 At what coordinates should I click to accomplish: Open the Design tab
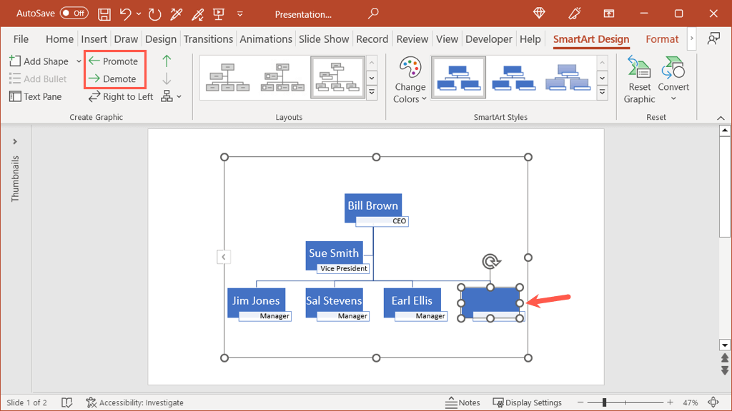[x=161, y=39]
